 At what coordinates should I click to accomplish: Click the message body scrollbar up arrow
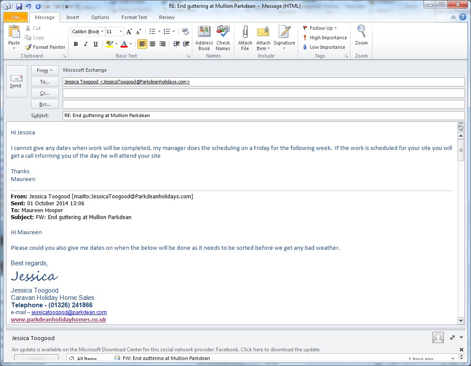click(461, 136)
